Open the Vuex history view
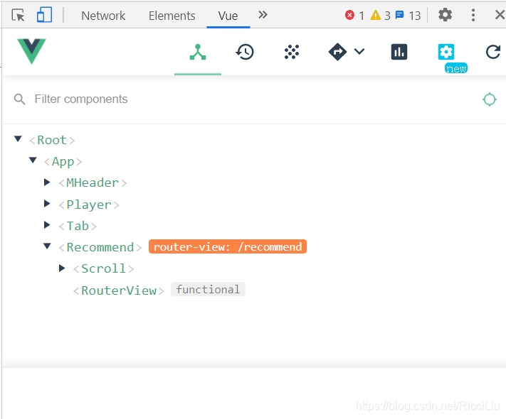506x419 pixels. pyautogui.click(x=245, y=52)
